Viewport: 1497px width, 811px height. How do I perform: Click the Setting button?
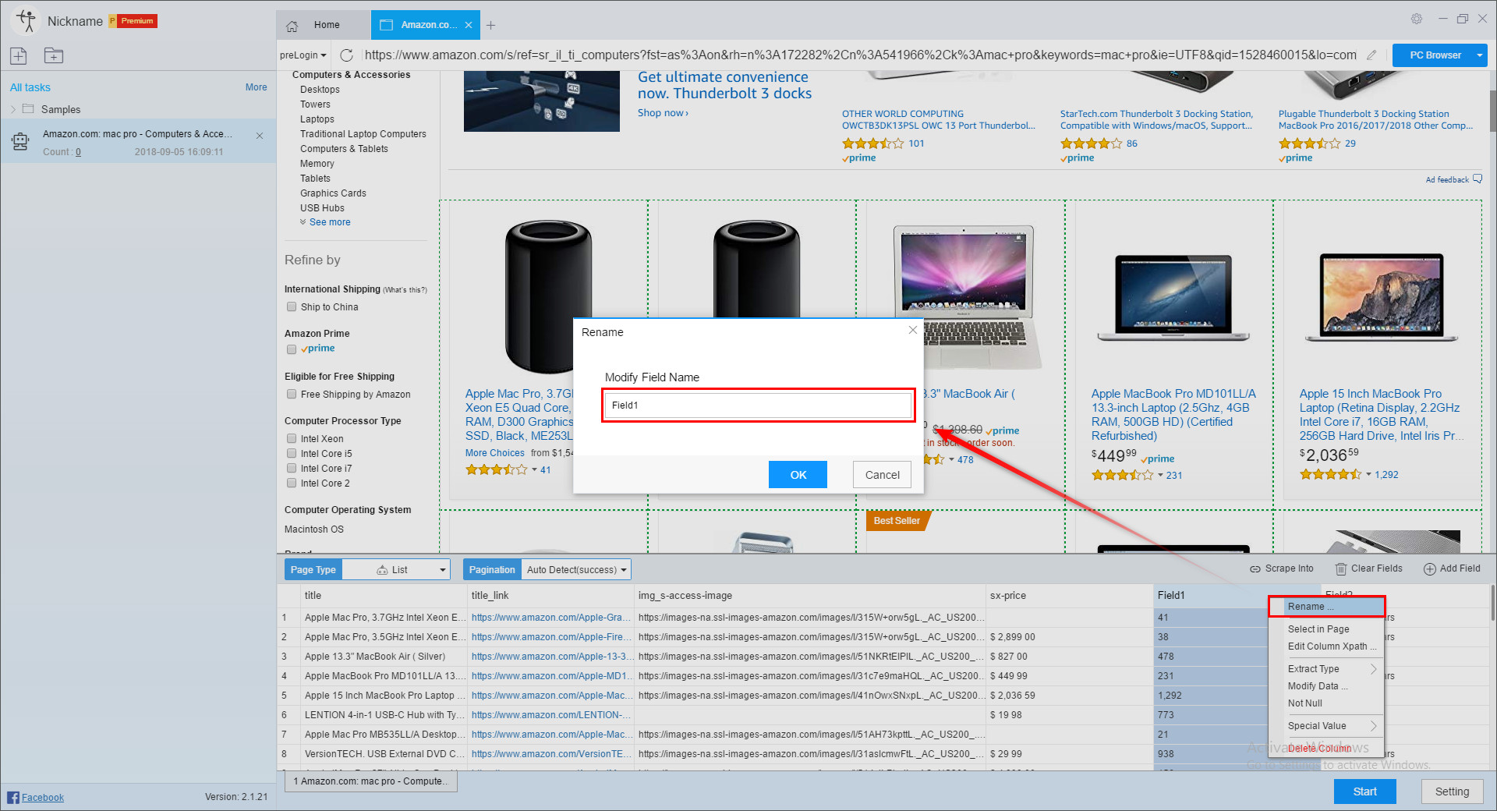pyautogui.click(x=1452, y=792)
